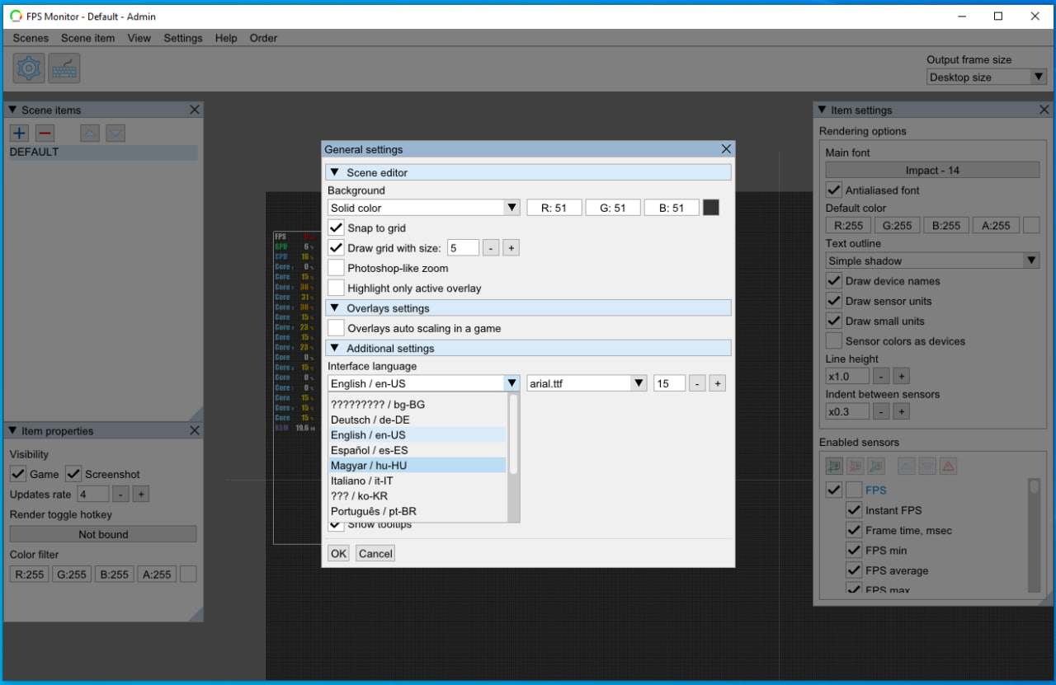Open settings via the gear toolbar icon
1056x685 pixels.
coord(29,68)
